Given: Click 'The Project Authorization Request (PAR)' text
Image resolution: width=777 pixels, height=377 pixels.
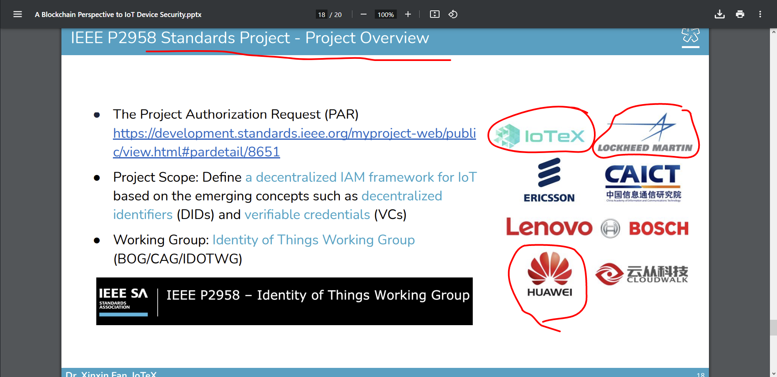Looking at the screenshot, I should pos(236,114).
